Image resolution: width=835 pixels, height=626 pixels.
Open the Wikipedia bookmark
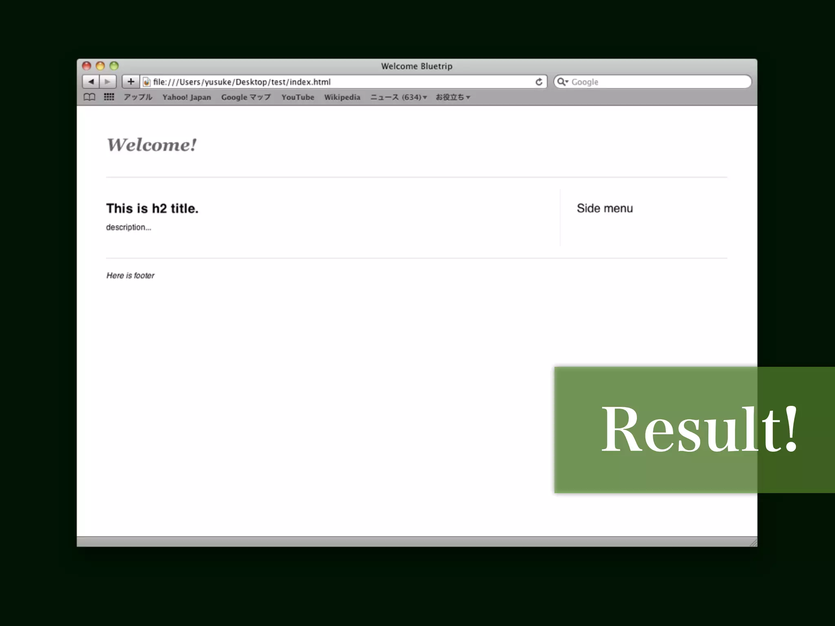pyautogui.click(x=342, y=97)
